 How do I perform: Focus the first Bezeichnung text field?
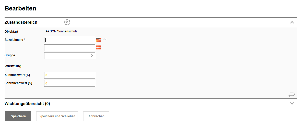[x=69, y=40]
